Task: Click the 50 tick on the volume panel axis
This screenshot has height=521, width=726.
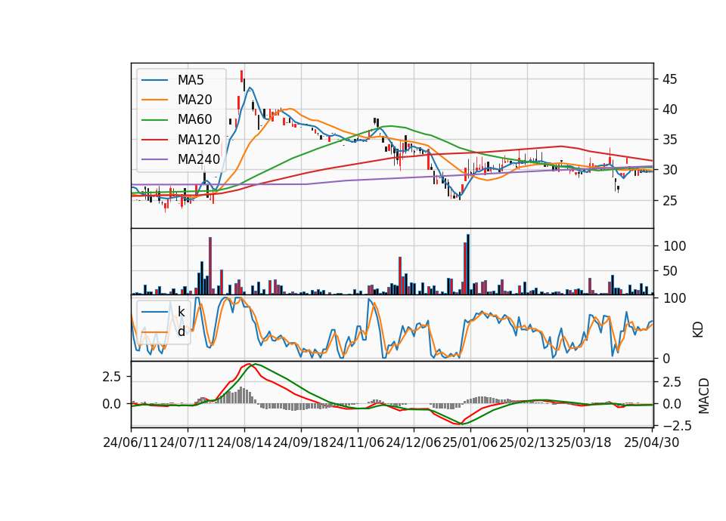Action: [670, 271]
